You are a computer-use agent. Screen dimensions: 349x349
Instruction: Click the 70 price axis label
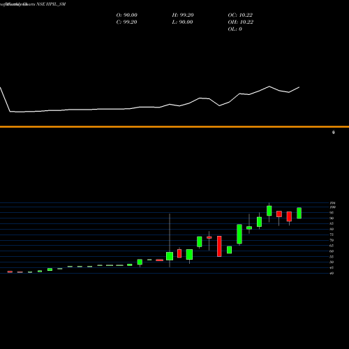tap(332, 240)
